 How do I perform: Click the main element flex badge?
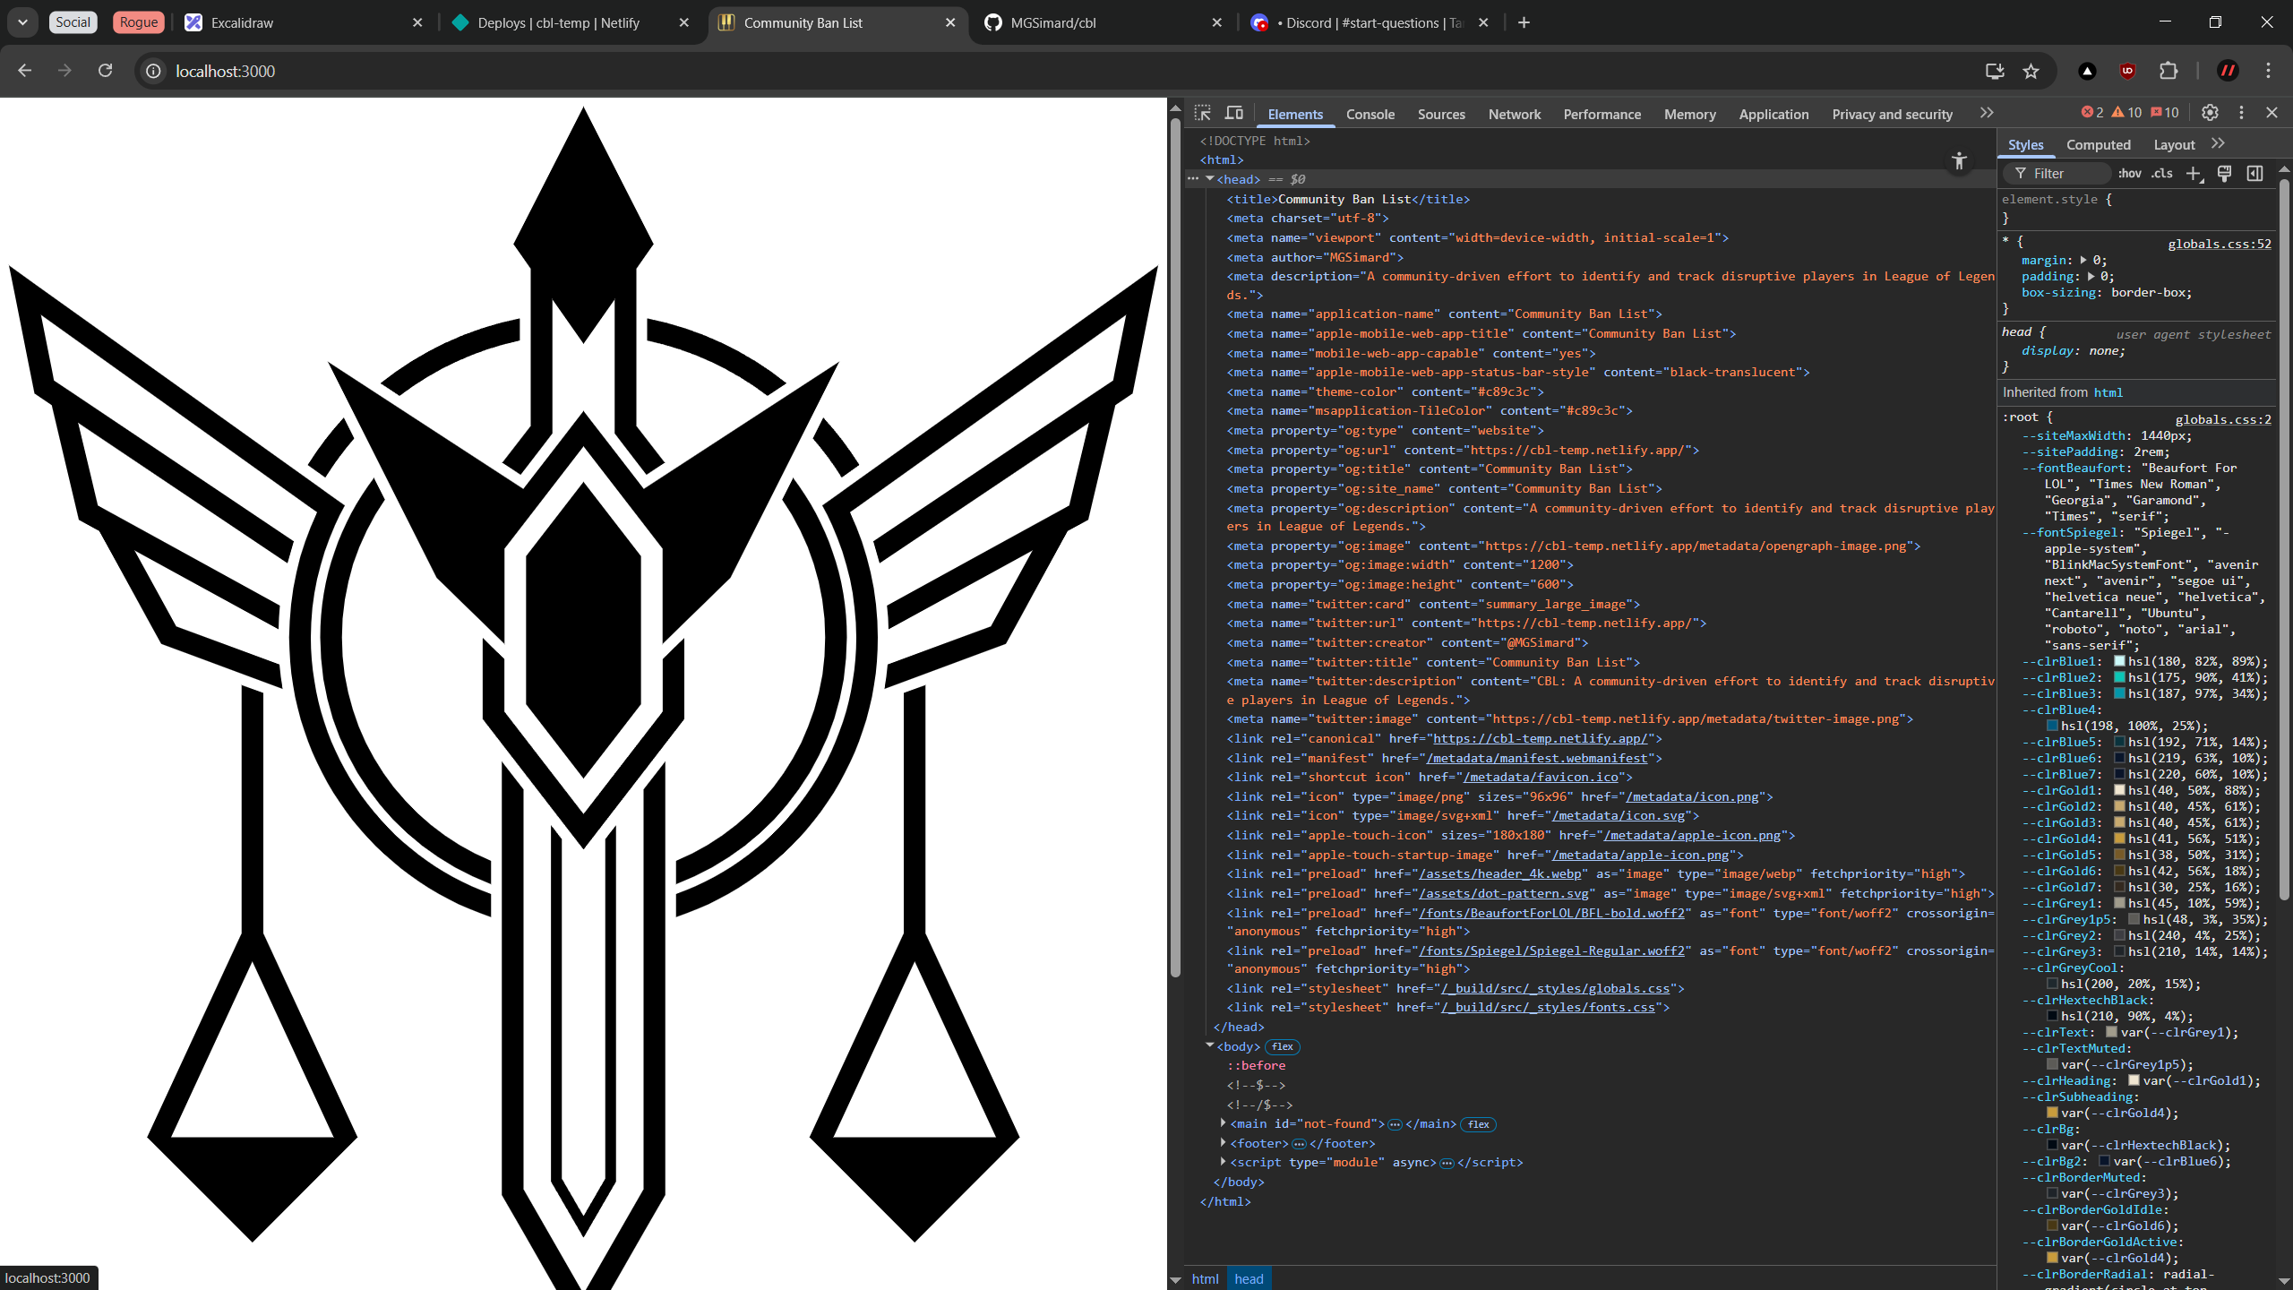(1479, 1124)
